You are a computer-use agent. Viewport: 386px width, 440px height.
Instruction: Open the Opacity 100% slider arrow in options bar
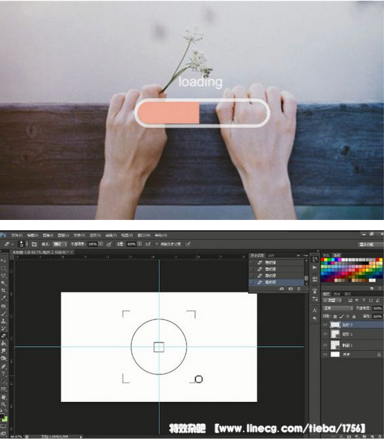click(101, 244)
